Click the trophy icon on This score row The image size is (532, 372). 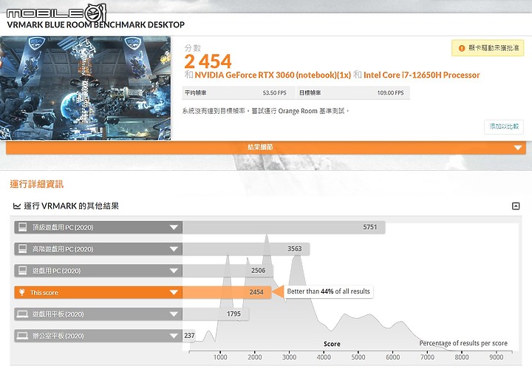pyautogui.click(x=22, y=292)
